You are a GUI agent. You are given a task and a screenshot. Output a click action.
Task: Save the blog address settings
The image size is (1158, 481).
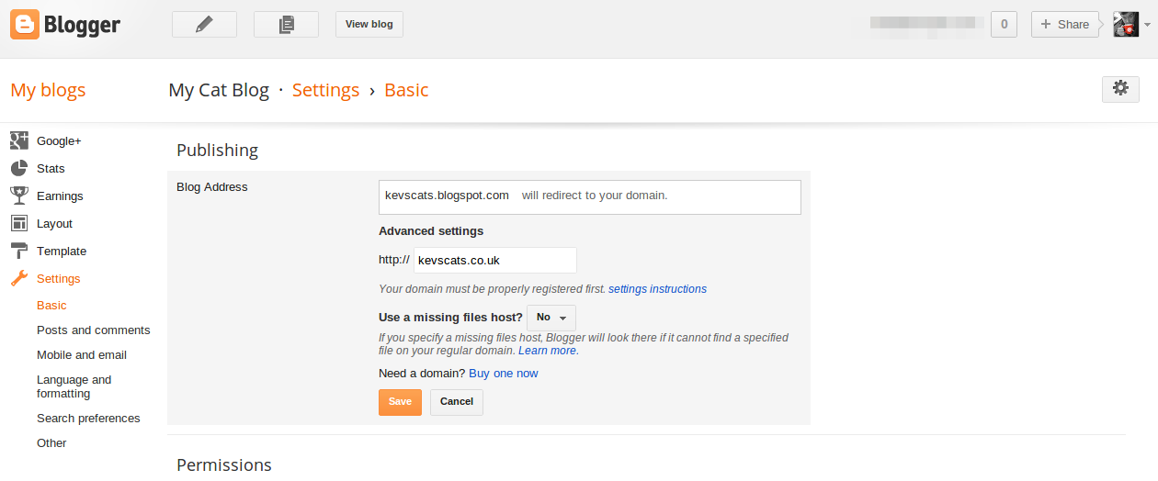tap(400, 402)
